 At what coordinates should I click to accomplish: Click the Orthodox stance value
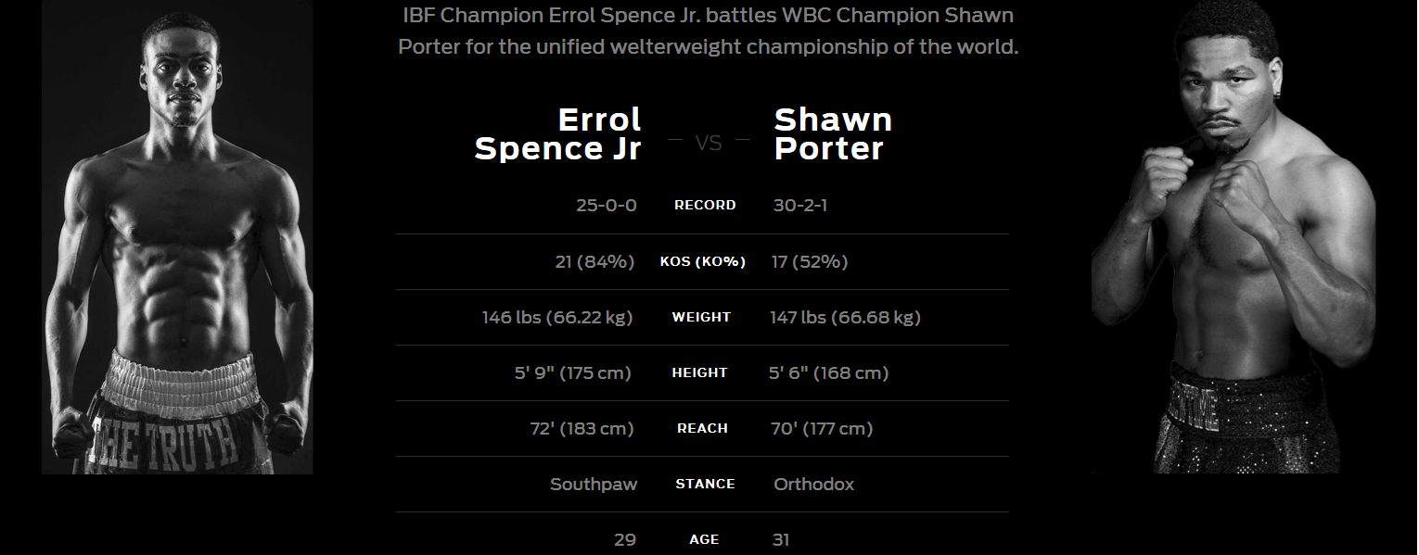tap(814, 484)
